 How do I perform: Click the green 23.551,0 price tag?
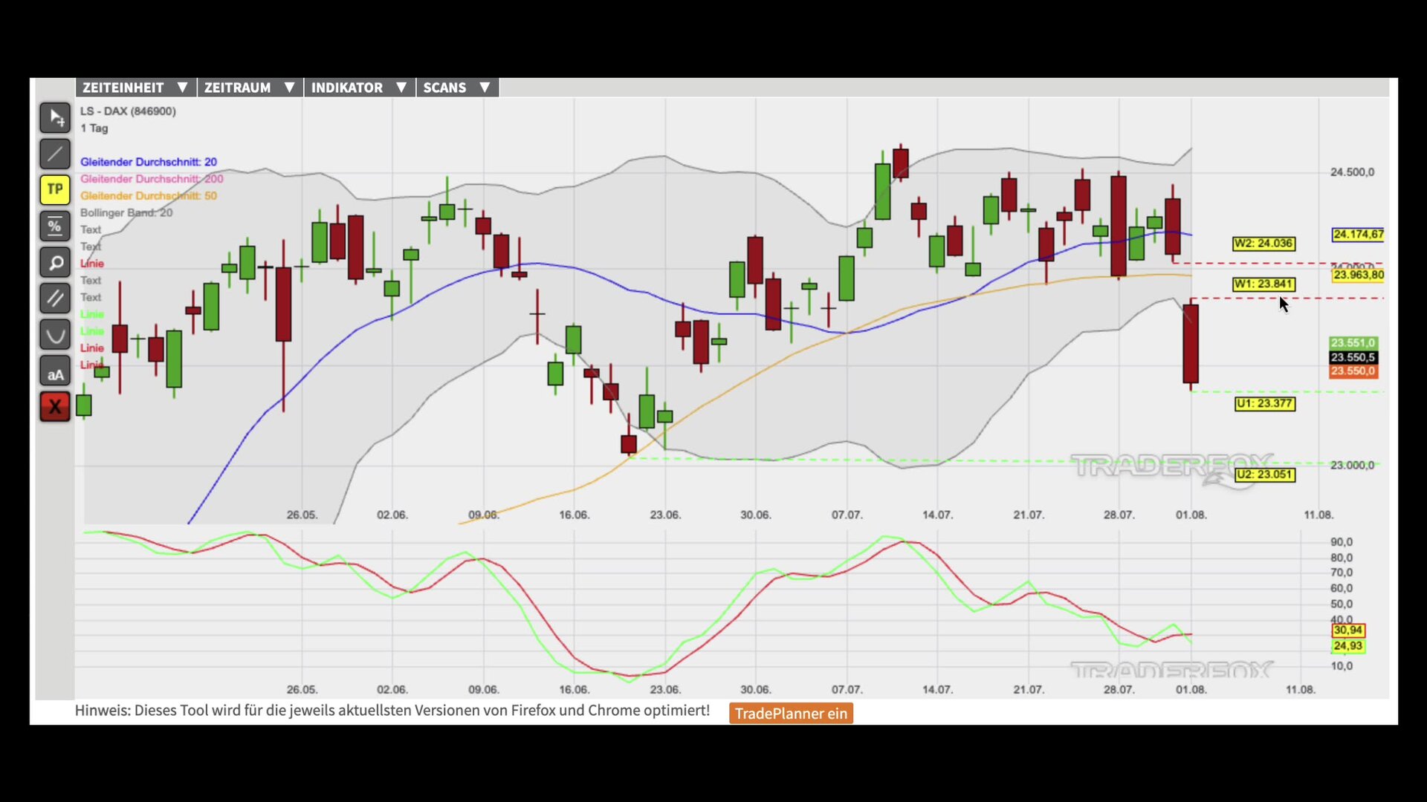(x=1353, y=343)
